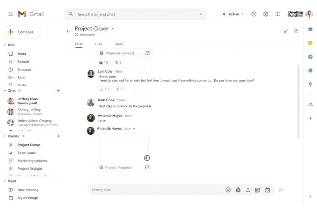This screenshot has height=216, width=317.
Task: Open search options dropdown arrow
Action: tap(201, 14)
